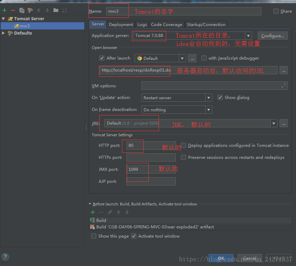The image size is (296, 266).
Task: Edit before launch task pencil icon
Action: pyautogui.click(x=110, y=212)
